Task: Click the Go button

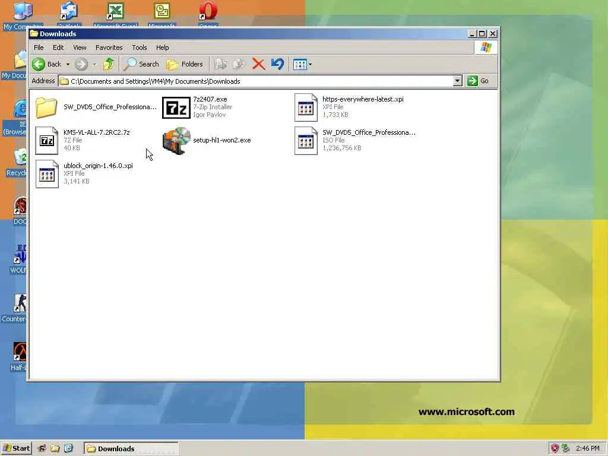Action: [478, 81]
